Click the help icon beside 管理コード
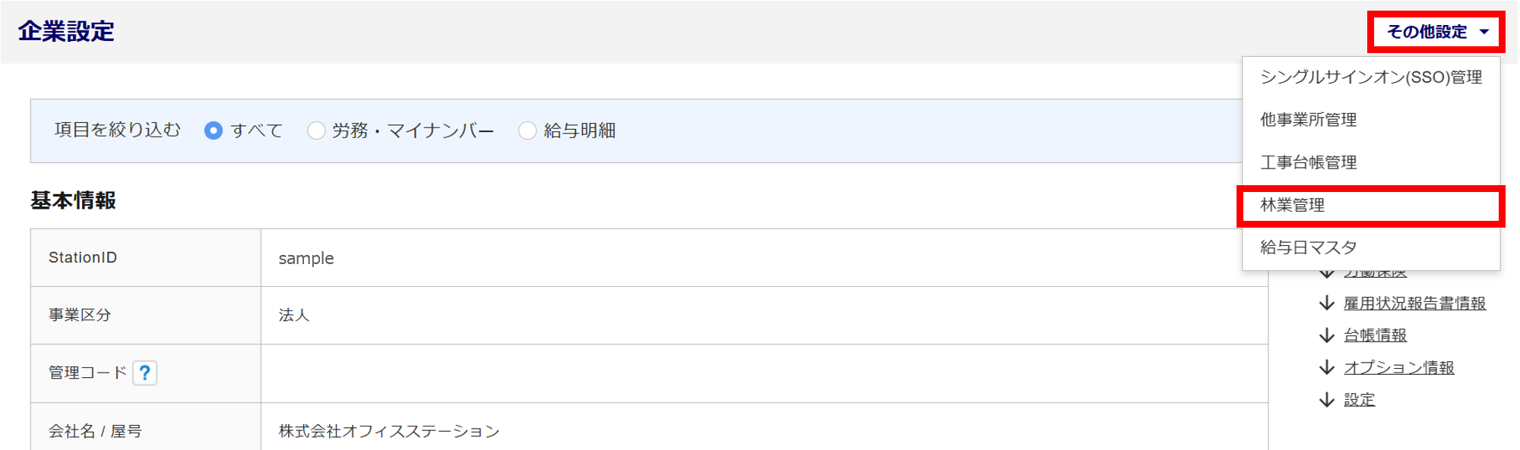 tap(144, 373)
